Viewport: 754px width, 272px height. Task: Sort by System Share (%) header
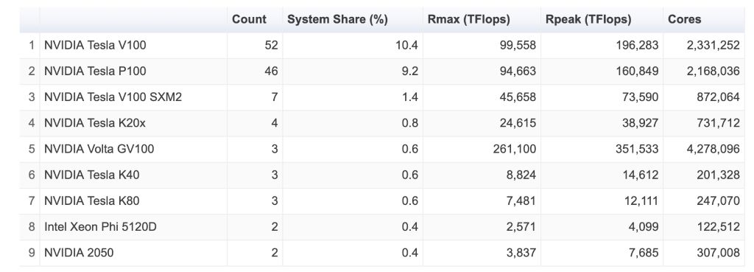point(337,19)
